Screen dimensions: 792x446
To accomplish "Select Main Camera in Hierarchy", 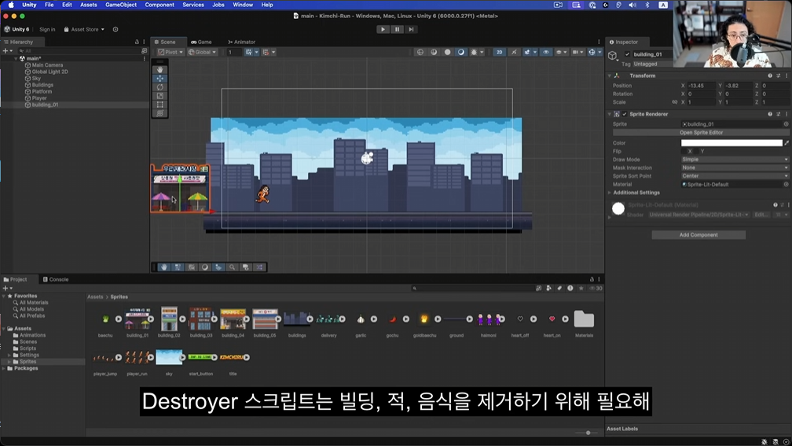I will 47,65.
